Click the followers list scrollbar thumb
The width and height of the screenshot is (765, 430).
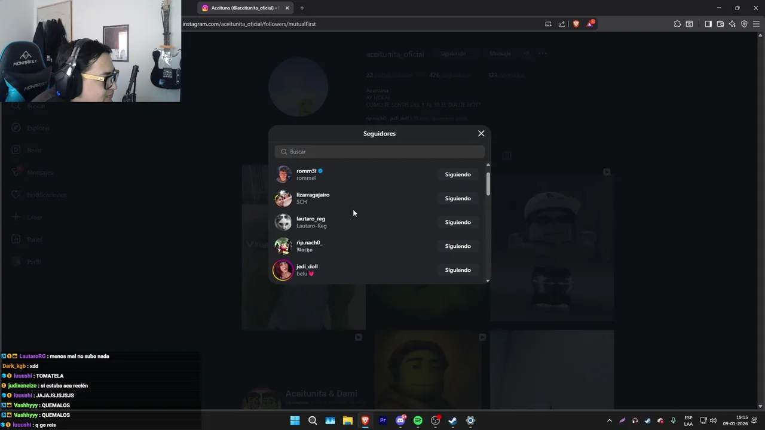click(488, 183)
